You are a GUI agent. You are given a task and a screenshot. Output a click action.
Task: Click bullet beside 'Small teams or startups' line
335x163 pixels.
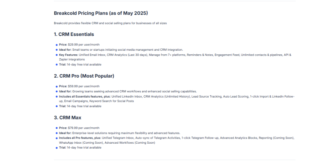pyautogui.click(x=57, y=50)
